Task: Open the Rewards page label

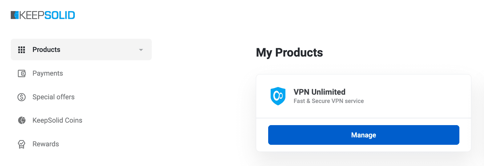Action: pyautogui.click(x=46, y=144)
